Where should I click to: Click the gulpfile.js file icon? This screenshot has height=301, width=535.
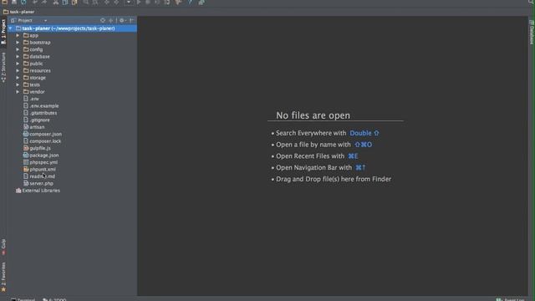(x=26, y=148)
